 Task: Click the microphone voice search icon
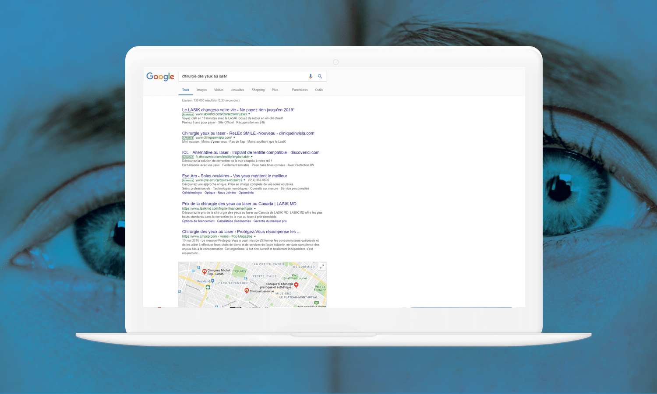(x=311, y=76)
